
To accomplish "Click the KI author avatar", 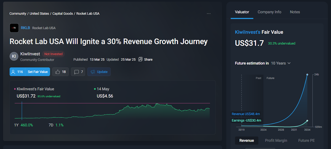I will 14,56.
